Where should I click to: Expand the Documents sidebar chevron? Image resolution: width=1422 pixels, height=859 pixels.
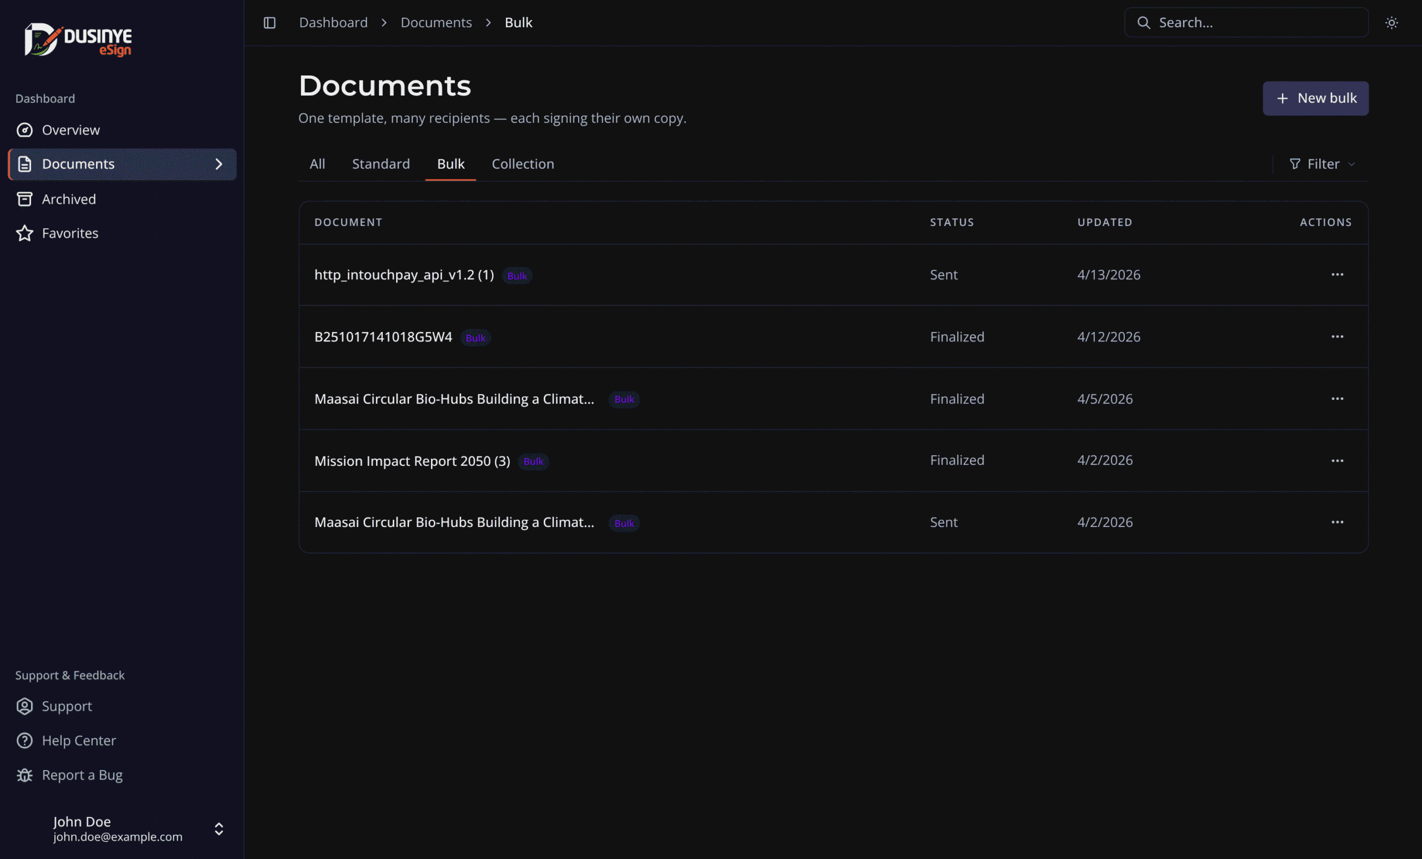[x=219, y=164]
